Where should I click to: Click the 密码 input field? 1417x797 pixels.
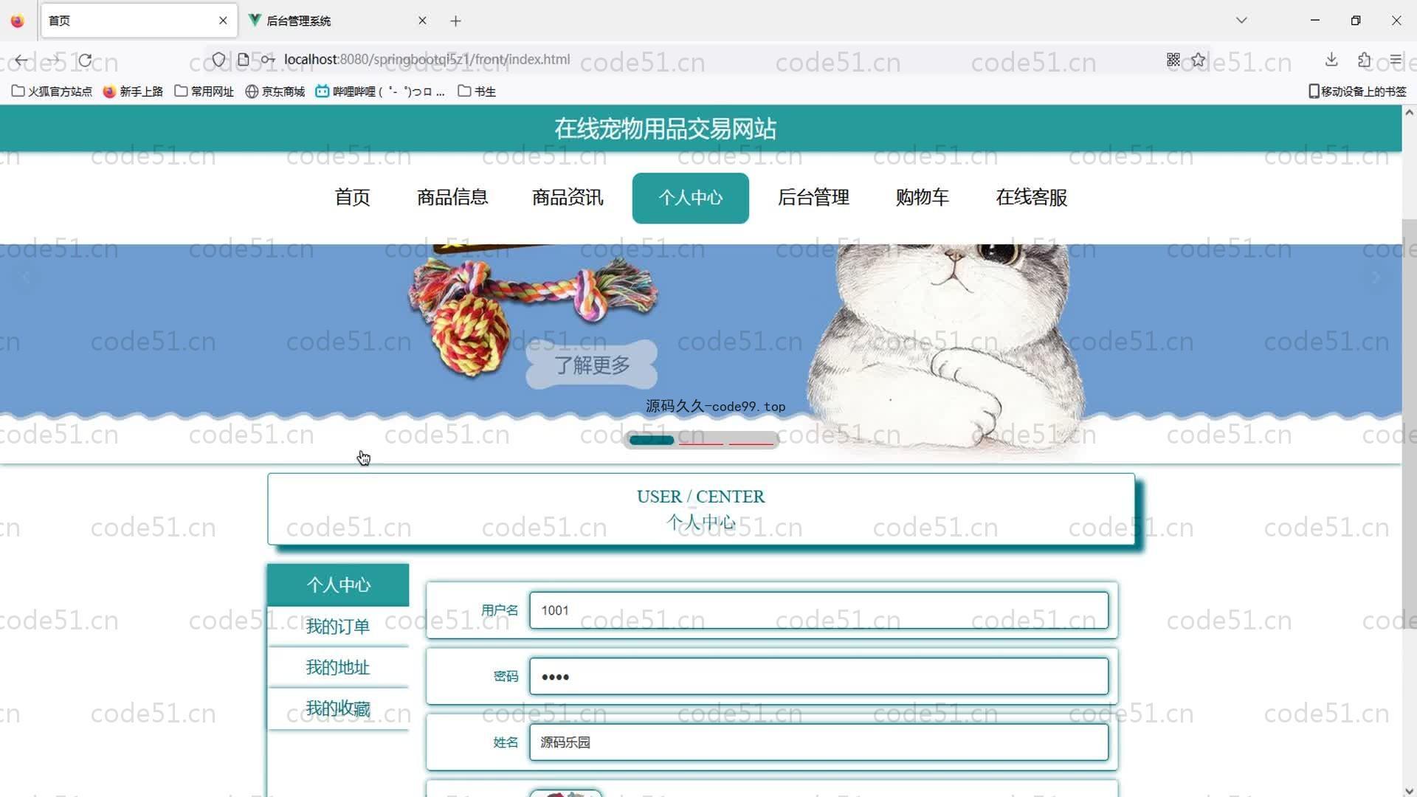coord(818,676)
